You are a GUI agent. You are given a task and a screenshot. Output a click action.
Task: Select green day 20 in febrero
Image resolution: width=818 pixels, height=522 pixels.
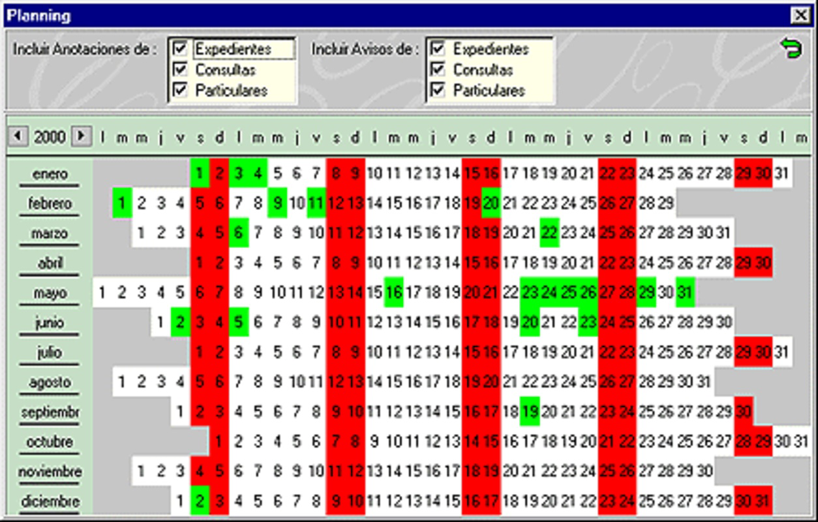[491, 204]
